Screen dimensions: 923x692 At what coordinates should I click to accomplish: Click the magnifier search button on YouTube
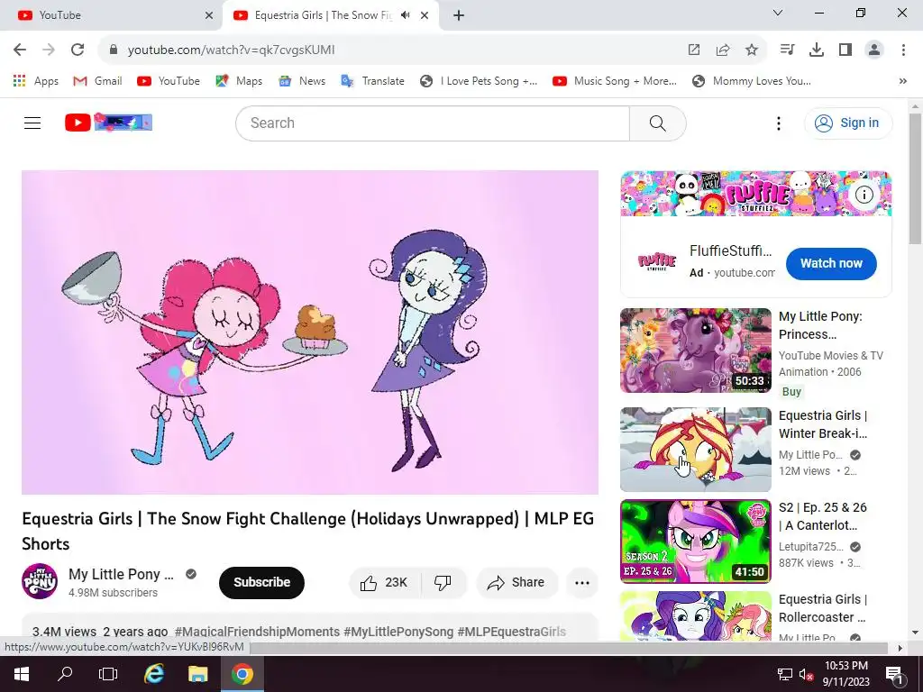[x=657, y=123]
